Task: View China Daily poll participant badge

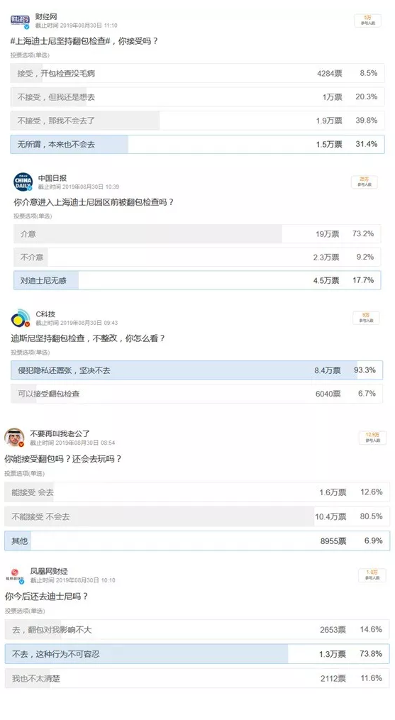Action: pos(365,182)
